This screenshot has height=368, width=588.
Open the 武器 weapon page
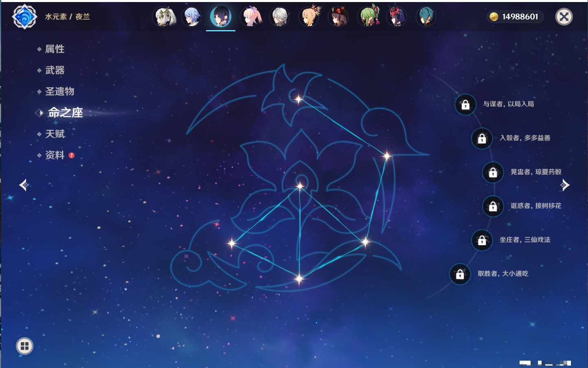[55, 70]
